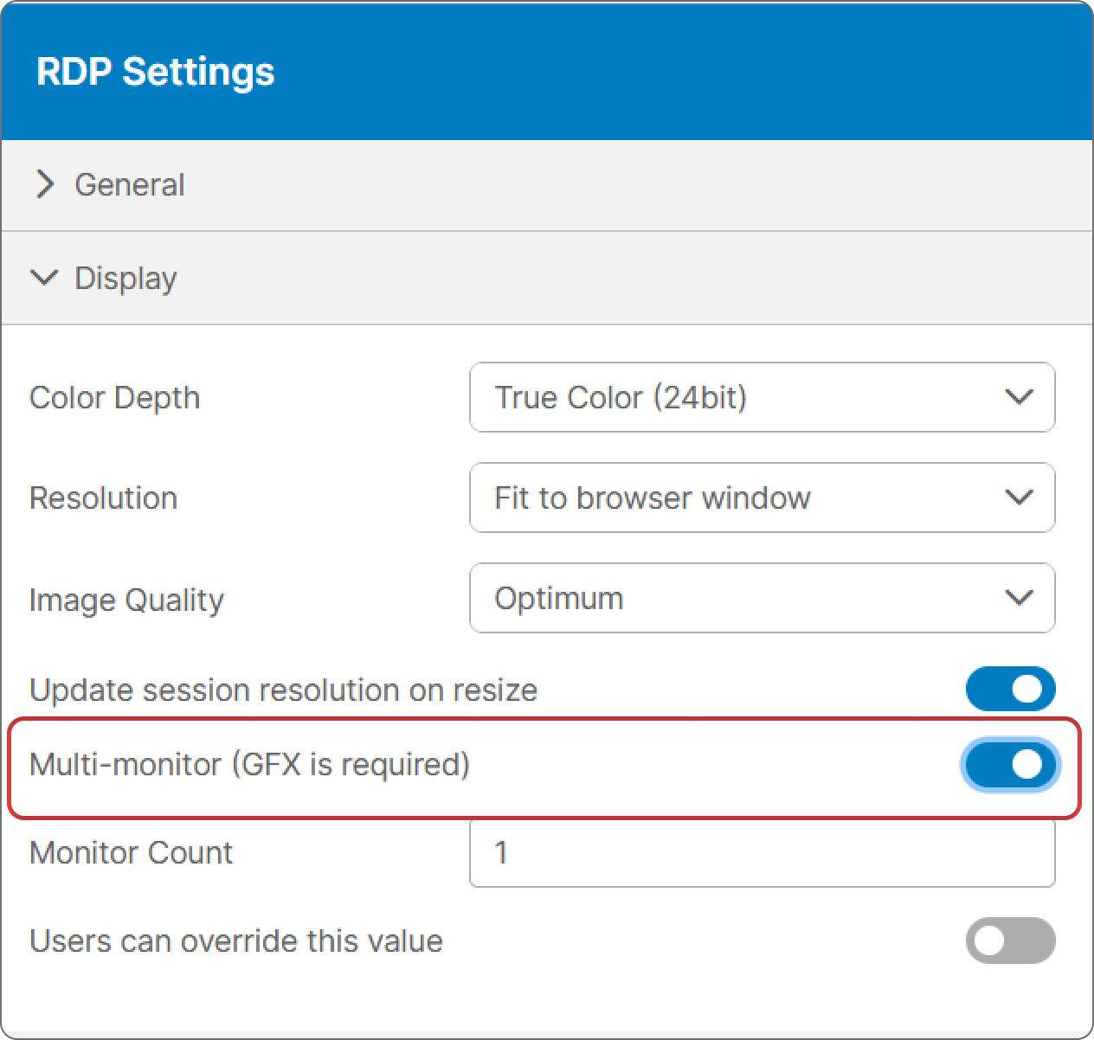The width and height of the screenshot is (1094, 1040).
Task: Disable Update session resolution on resize
Action: [x=1010, y=690]
